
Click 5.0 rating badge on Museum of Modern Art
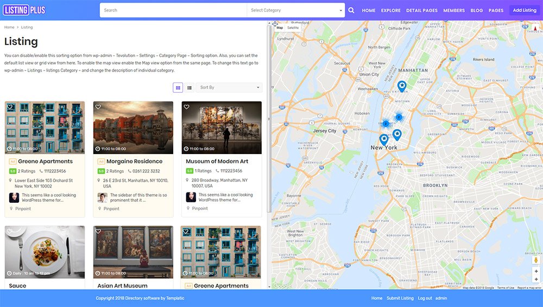click(190, 171)
